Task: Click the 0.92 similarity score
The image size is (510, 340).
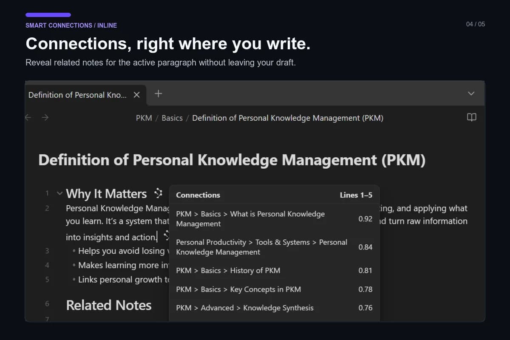Action: click(x=365, y=219)
